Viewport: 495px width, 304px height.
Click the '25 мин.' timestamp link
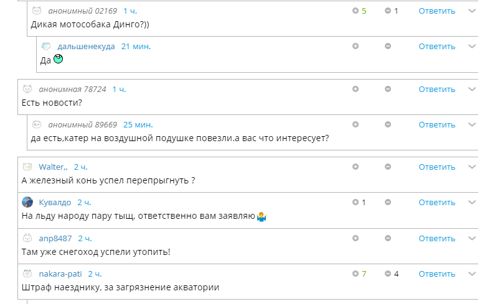click(x=138, y=124)
